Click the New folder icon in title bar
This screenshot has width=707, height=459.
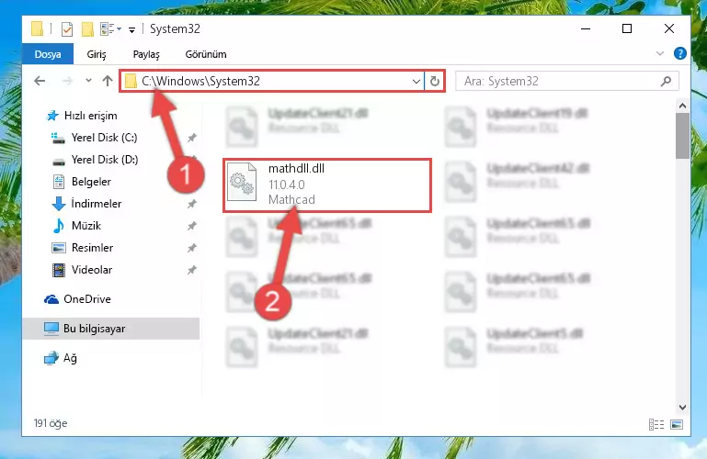pyautogui.click(x=87, y=29)
